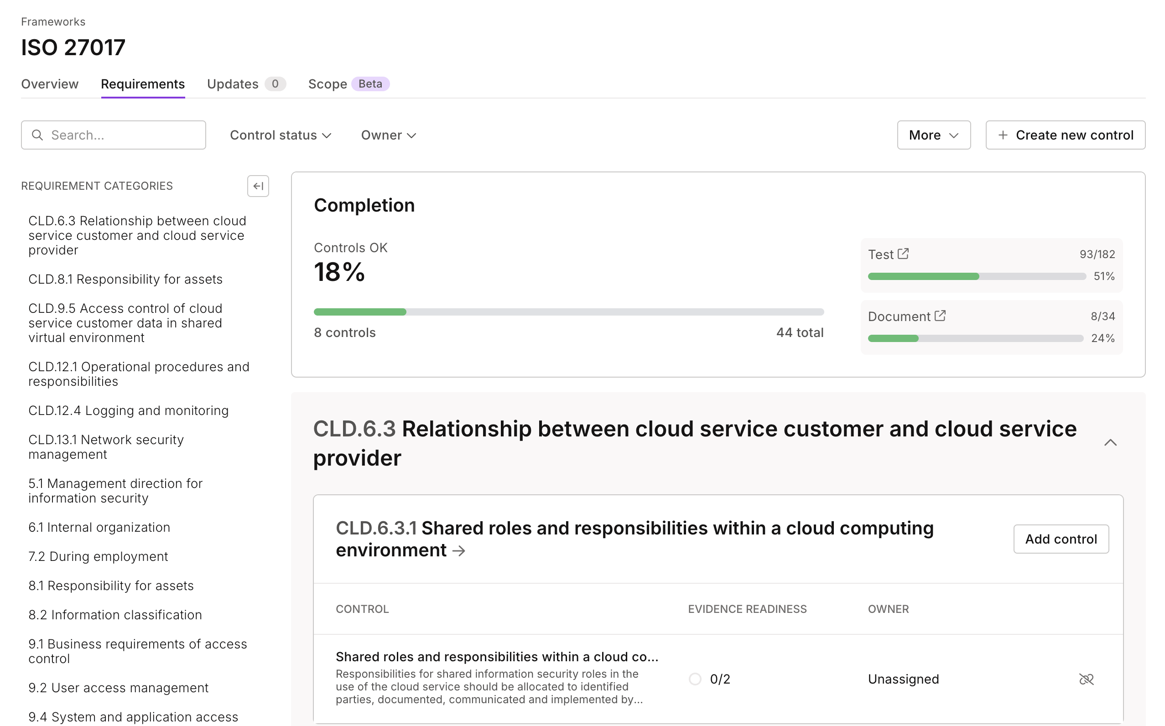Image resolution: width=1165 pixels, height=726 pixels.
Task: Select 9.2 User access management category
Action: [x=118, y=688]
